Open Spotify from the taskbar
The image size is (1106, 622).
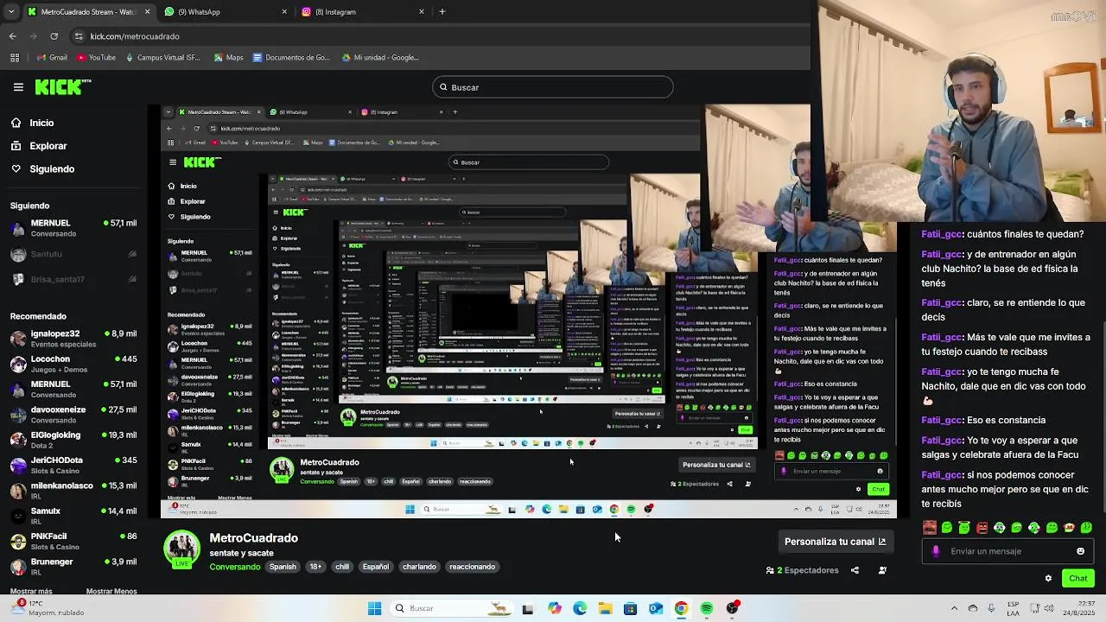707,608
